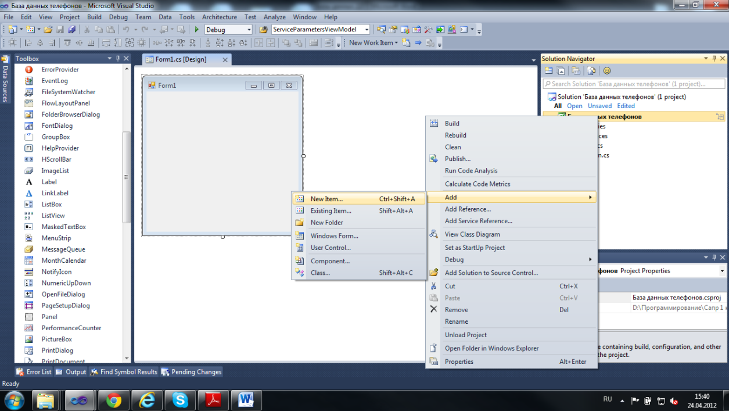
Task: Click the Open File folder toolbar icon
Action: (48, 30)
